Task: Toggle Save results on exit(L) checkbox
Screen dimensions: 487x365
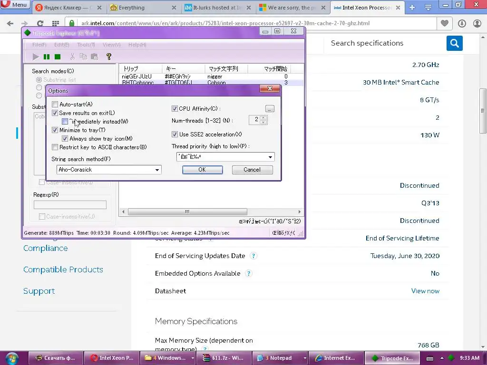Action: tap(55, 113)
